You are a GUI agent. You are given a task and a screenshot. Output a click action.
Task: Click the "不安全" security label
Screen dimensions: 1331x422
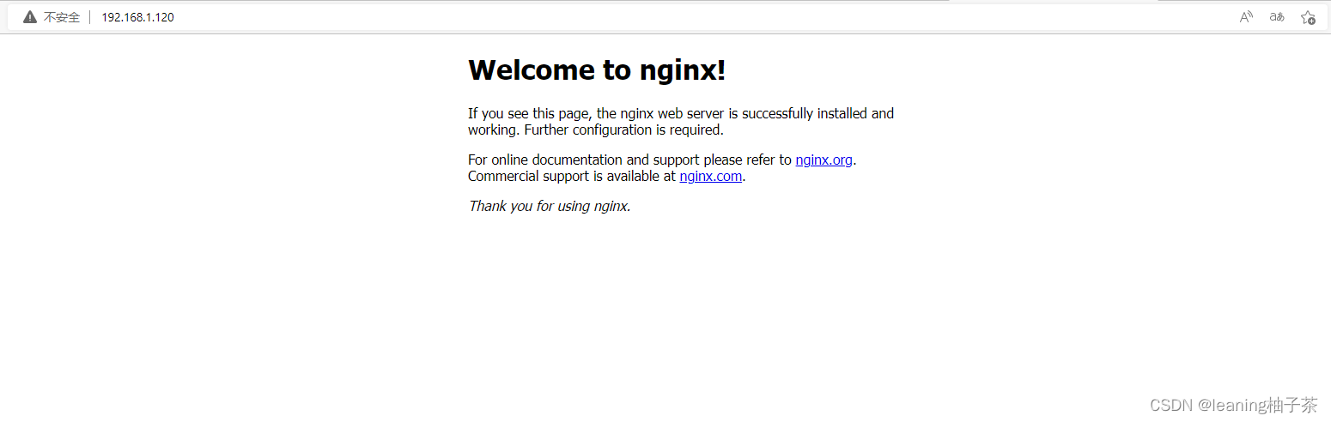click(x=62, y=17)
